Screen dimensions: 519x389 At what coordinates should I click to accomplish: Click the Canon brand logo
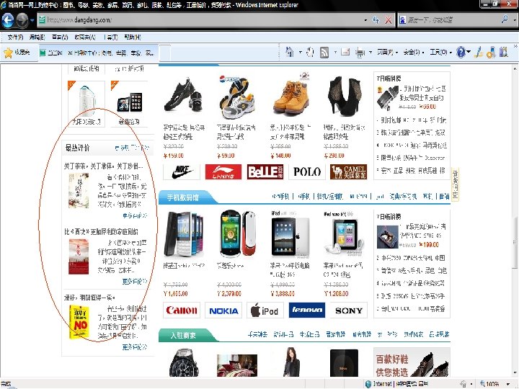(182, 310)
